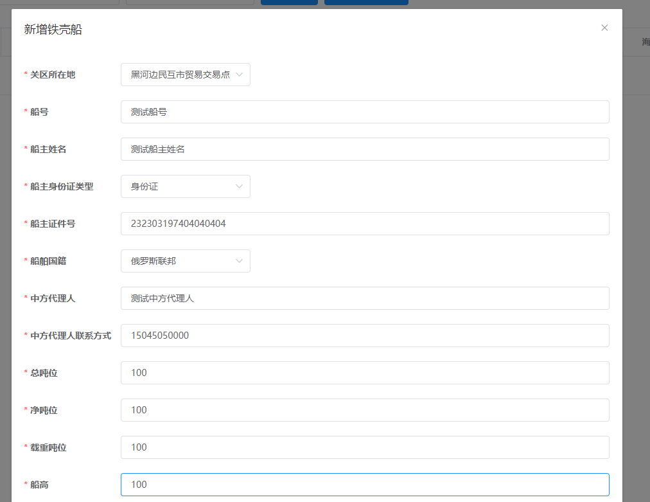This screenshot has width=650, height=502.
Task: Click the chevron arrow beside 身份证
Action: point(240,186)
